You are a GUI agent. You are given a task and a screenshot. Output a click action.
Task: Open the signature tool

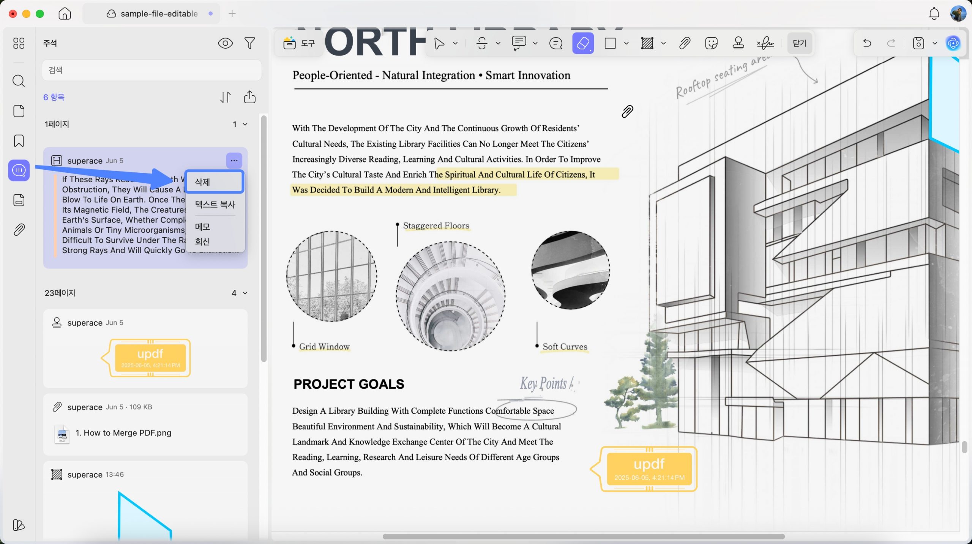click(x=765, y=43)
